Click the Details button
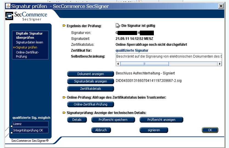The width and height of the screenshot is (229, 148). coord(77,120)
